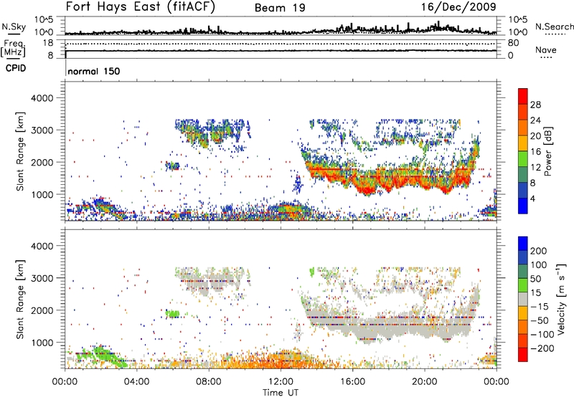Click the '04:00' time tick label
This screenshot has height=397, width=574.
point(136,382)
